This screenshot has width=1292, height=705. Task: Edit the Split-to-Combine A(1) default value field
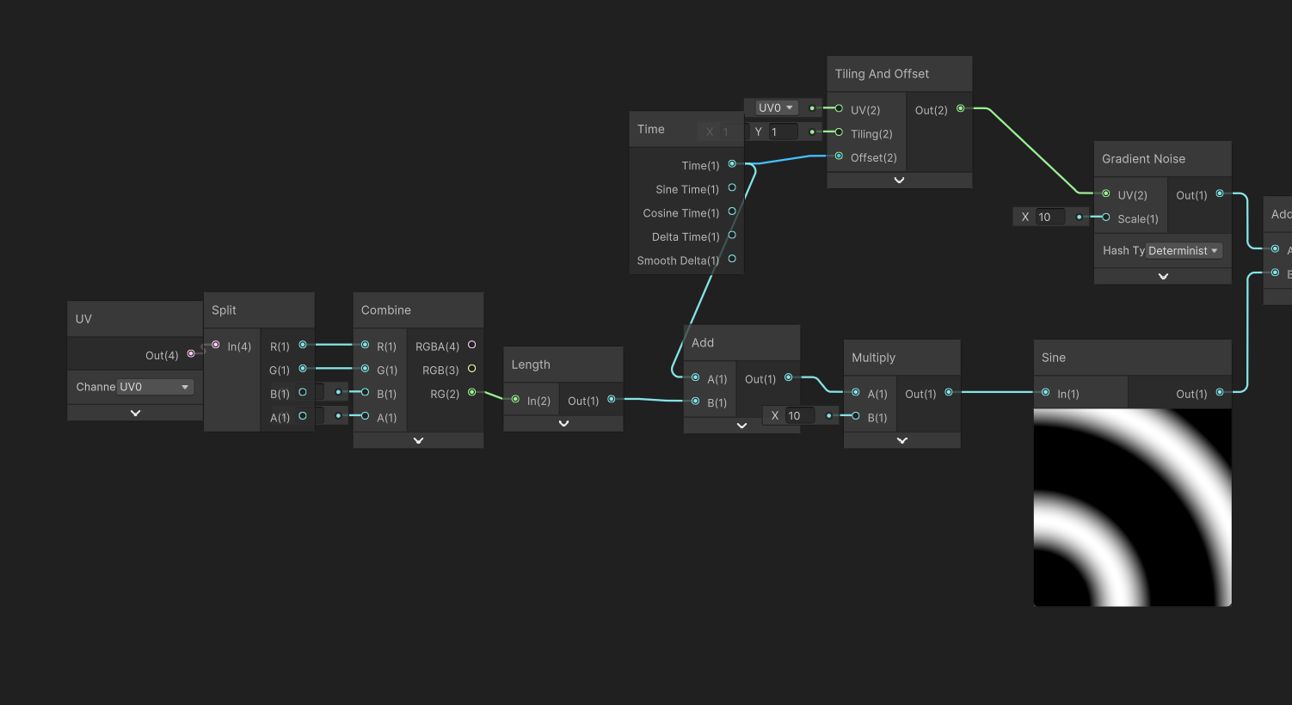pyautogui.click(x=320, y=416)
